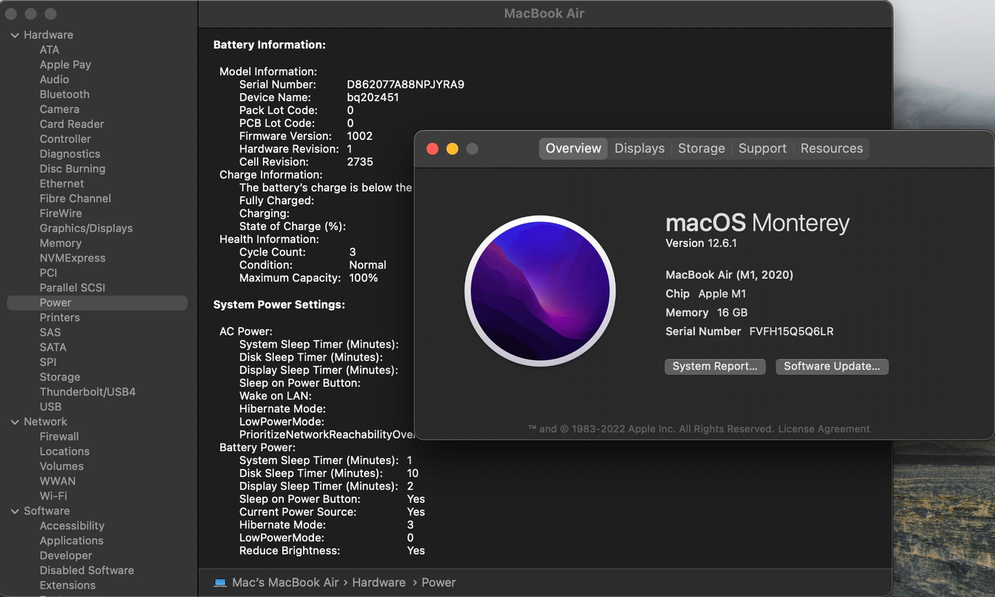
Task: Click the Software Update button
Action: click(x=831, y=366)
